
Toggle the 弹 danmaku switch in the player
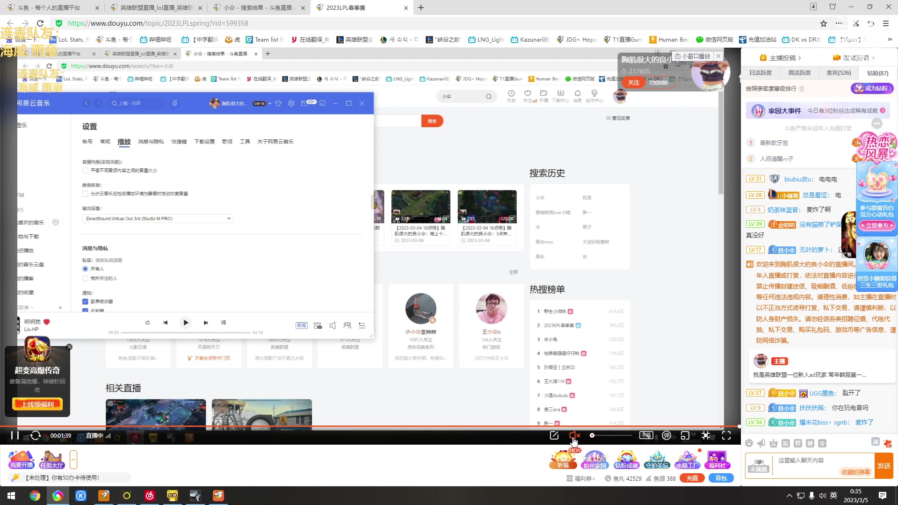coord(666,435)
